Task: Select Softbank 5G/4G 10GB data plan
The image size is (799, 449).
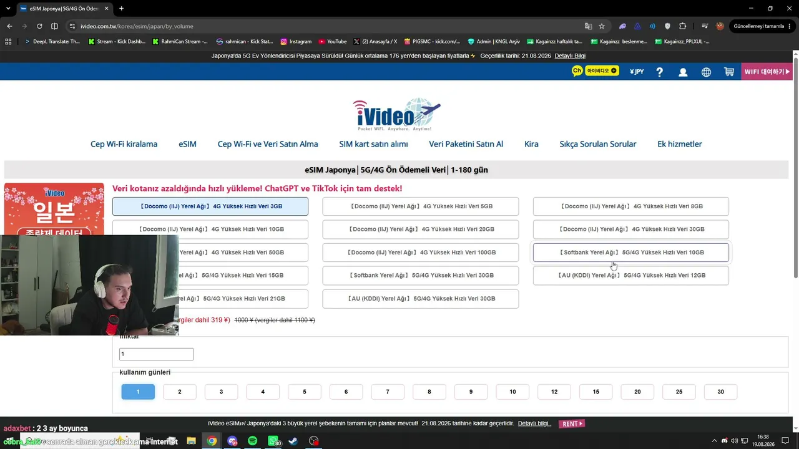Action: [631, 253]
